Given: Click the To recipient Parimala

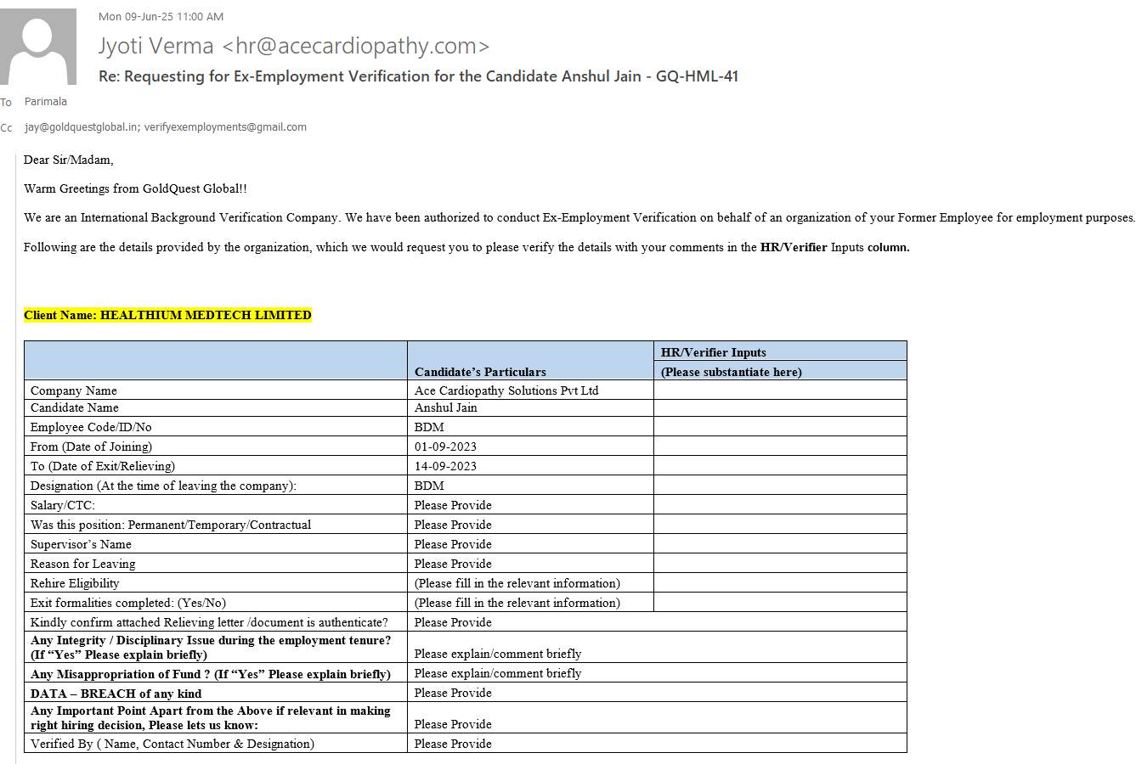Looking at the screenshot, I should pyautogui.click(x=46, y=102).
